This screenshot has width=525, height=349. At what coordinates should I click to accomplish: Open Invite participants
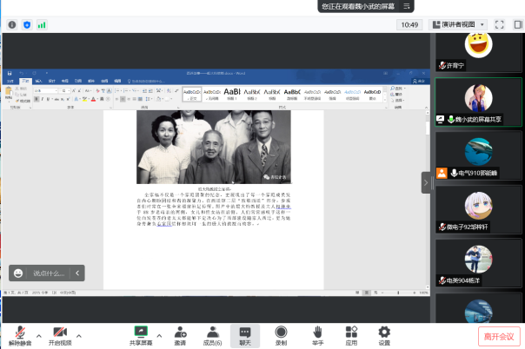[x=180, y=336]
